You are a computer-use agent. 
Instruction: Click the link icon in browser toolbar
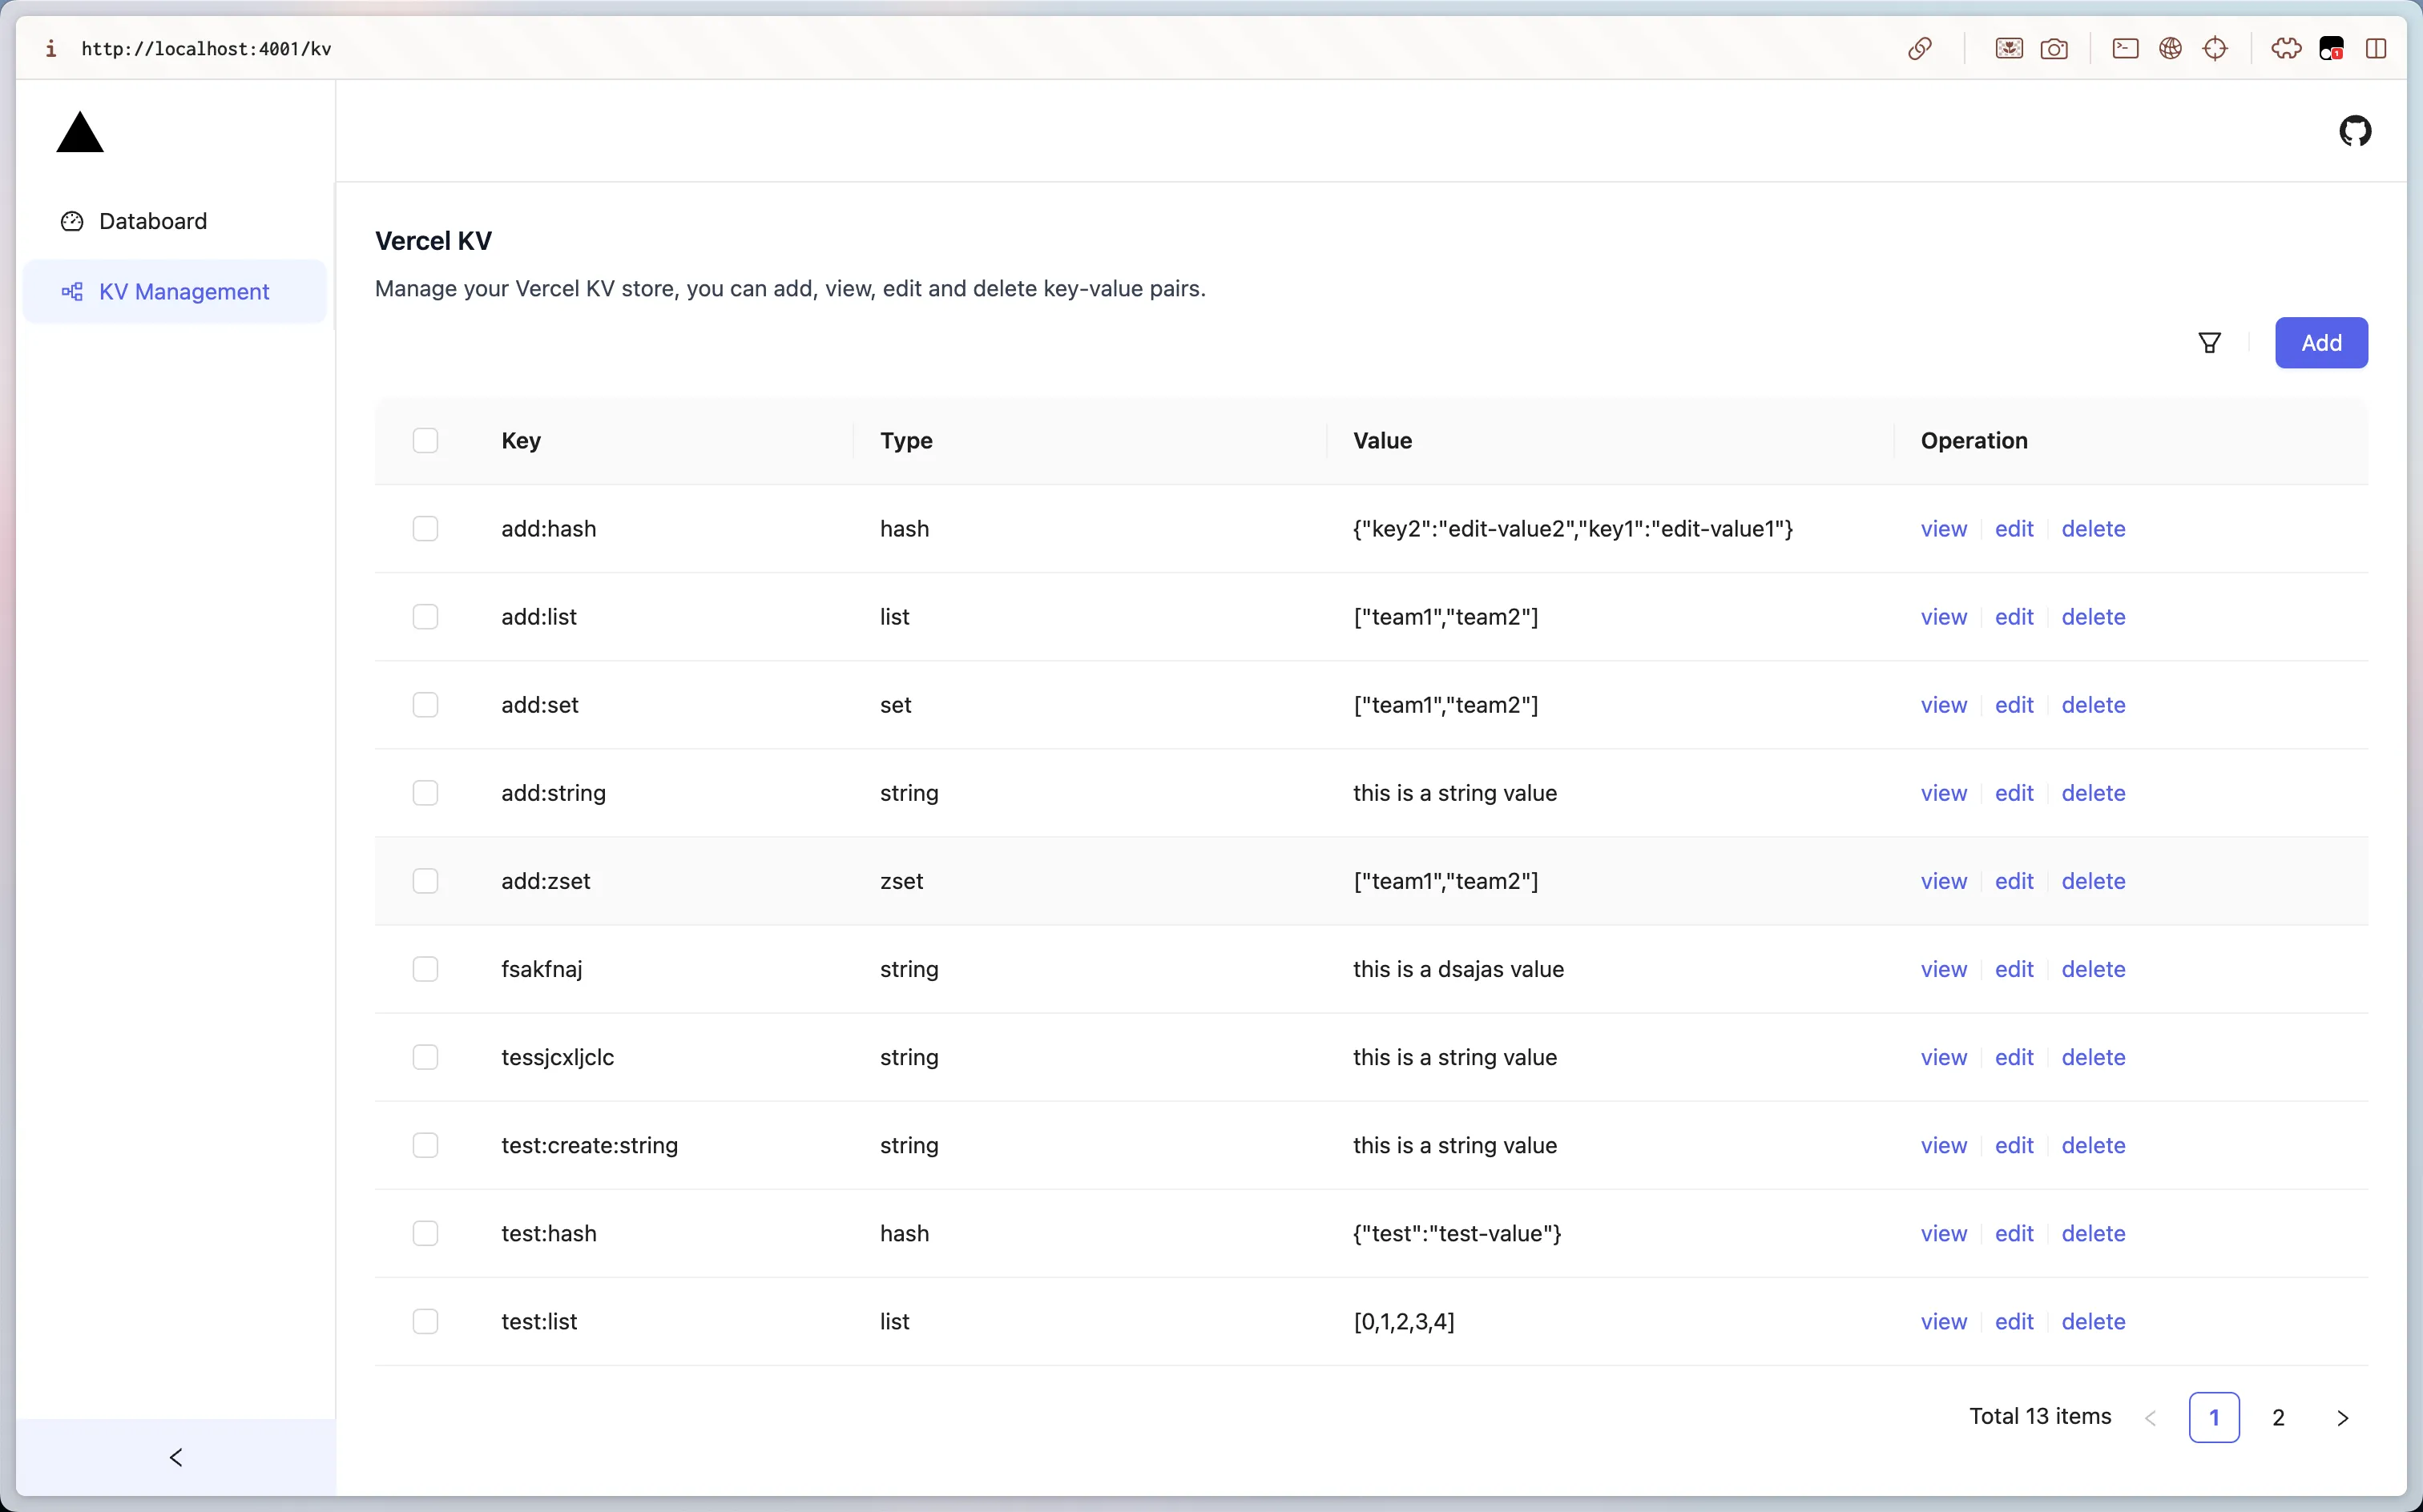[x=1919, y=48]
